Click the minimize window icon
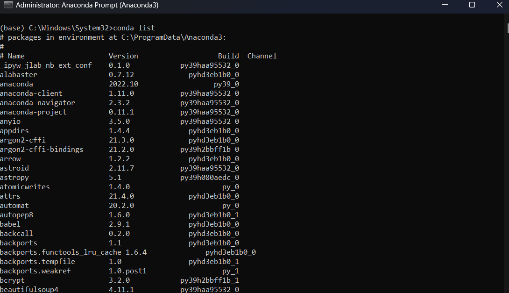The image size is (509, 293). [x=444, y=5]
